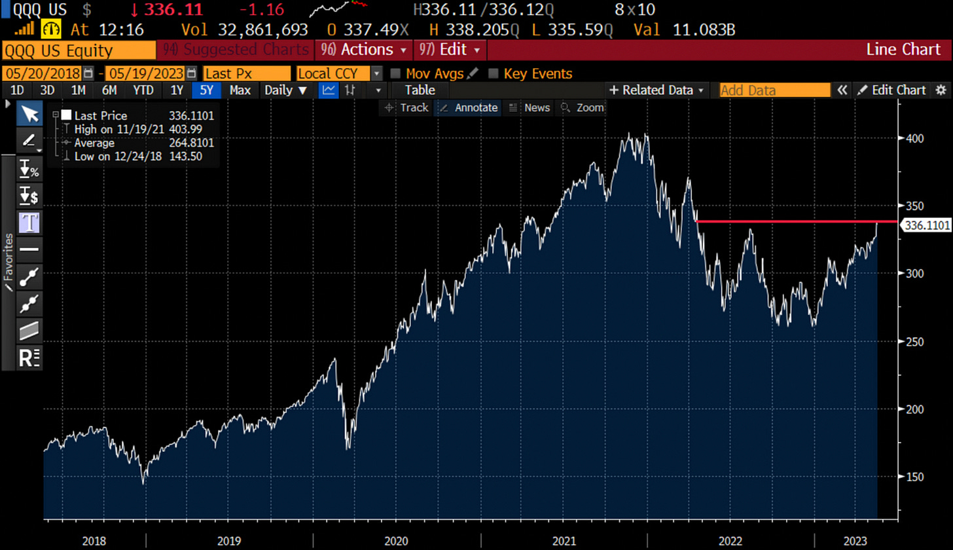The height and width of the screenshot is (550, 953).
Task: Open the Daily periodicity dropdown
Action: (x=285, y=90)
